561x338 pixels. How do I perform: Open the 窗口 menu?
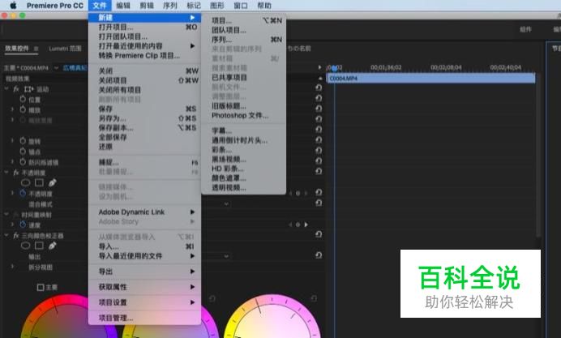(x=241, y=6)
